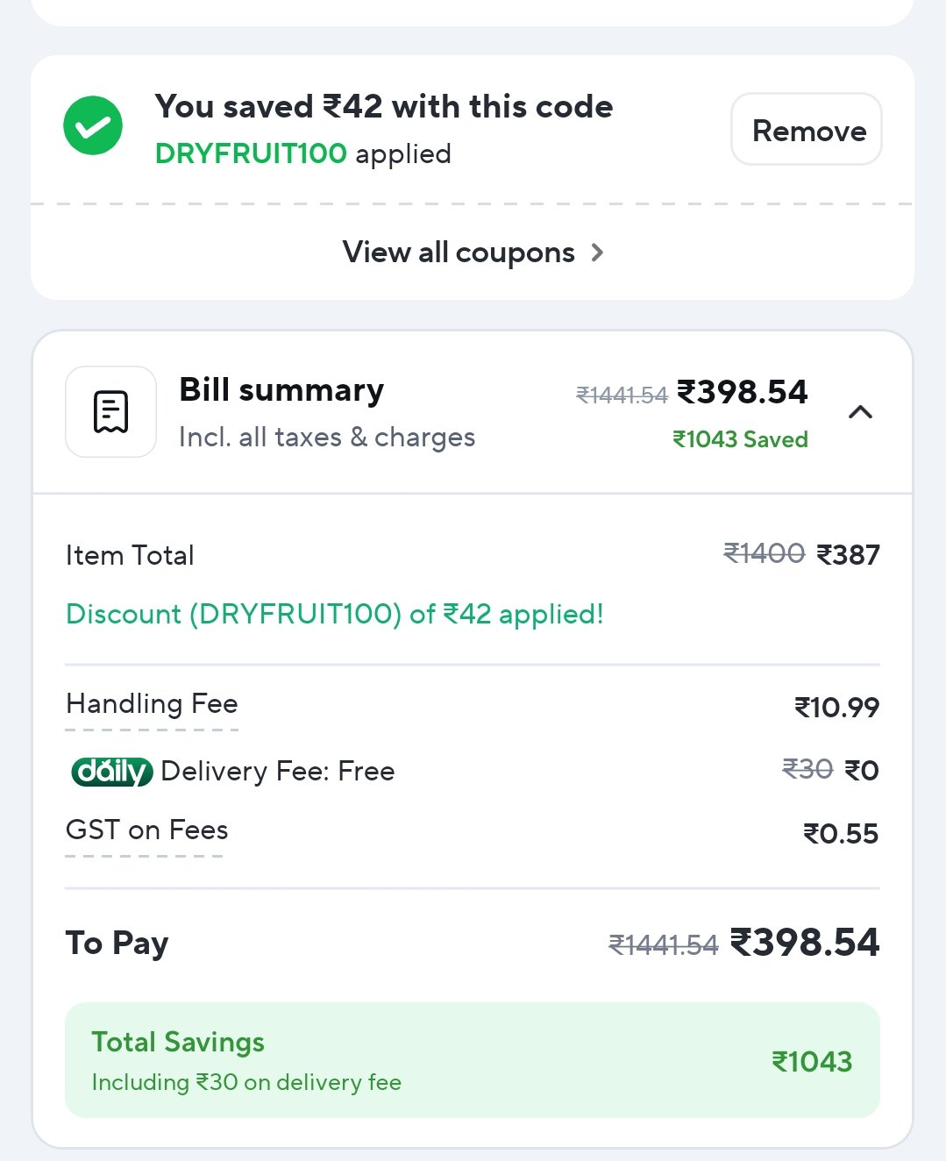The height and width of the screenshot is (1161, 946).
Task: Click the green coupon applied checkmark icon
Action: 93,125
